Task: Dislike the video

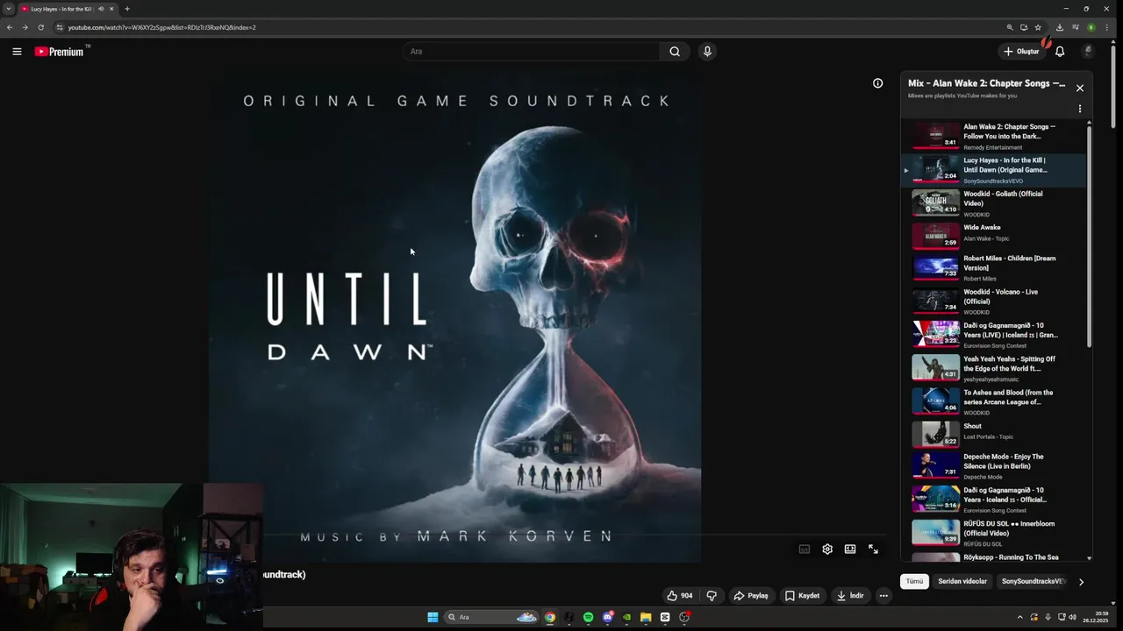Action: [712, 596]
